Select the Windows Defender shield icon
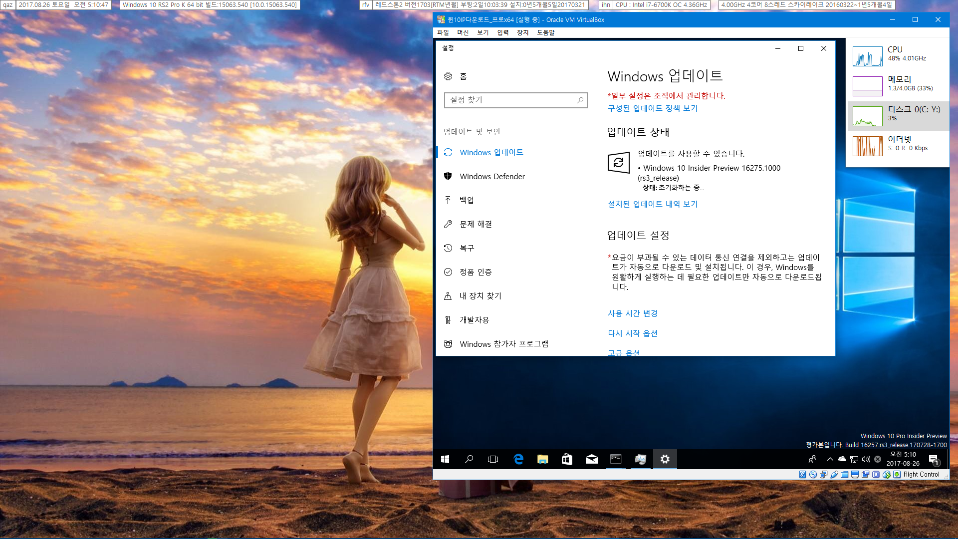Screen dimensions: 958x539 point(448,176)
